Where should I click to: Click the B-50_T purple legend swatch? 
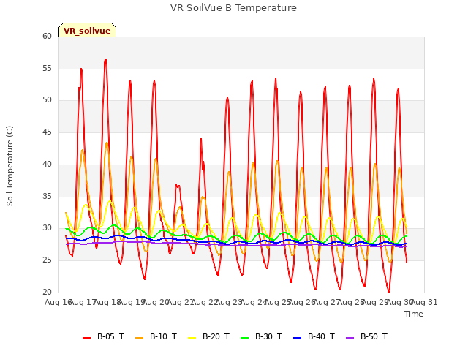pyautogui.click(x=350, y=338)
